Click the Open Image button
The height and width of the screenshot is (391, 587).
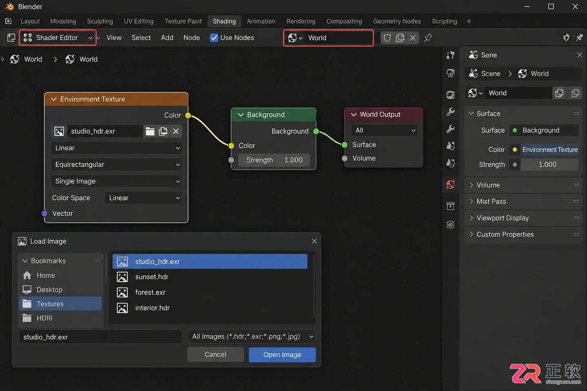point(282,355)
